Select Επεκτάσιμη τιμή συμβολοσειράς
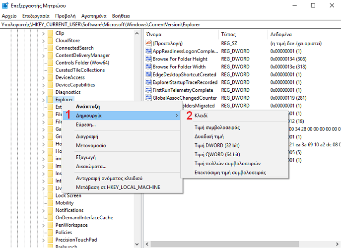This screenshot has height=248, width=341. point(235,173)
